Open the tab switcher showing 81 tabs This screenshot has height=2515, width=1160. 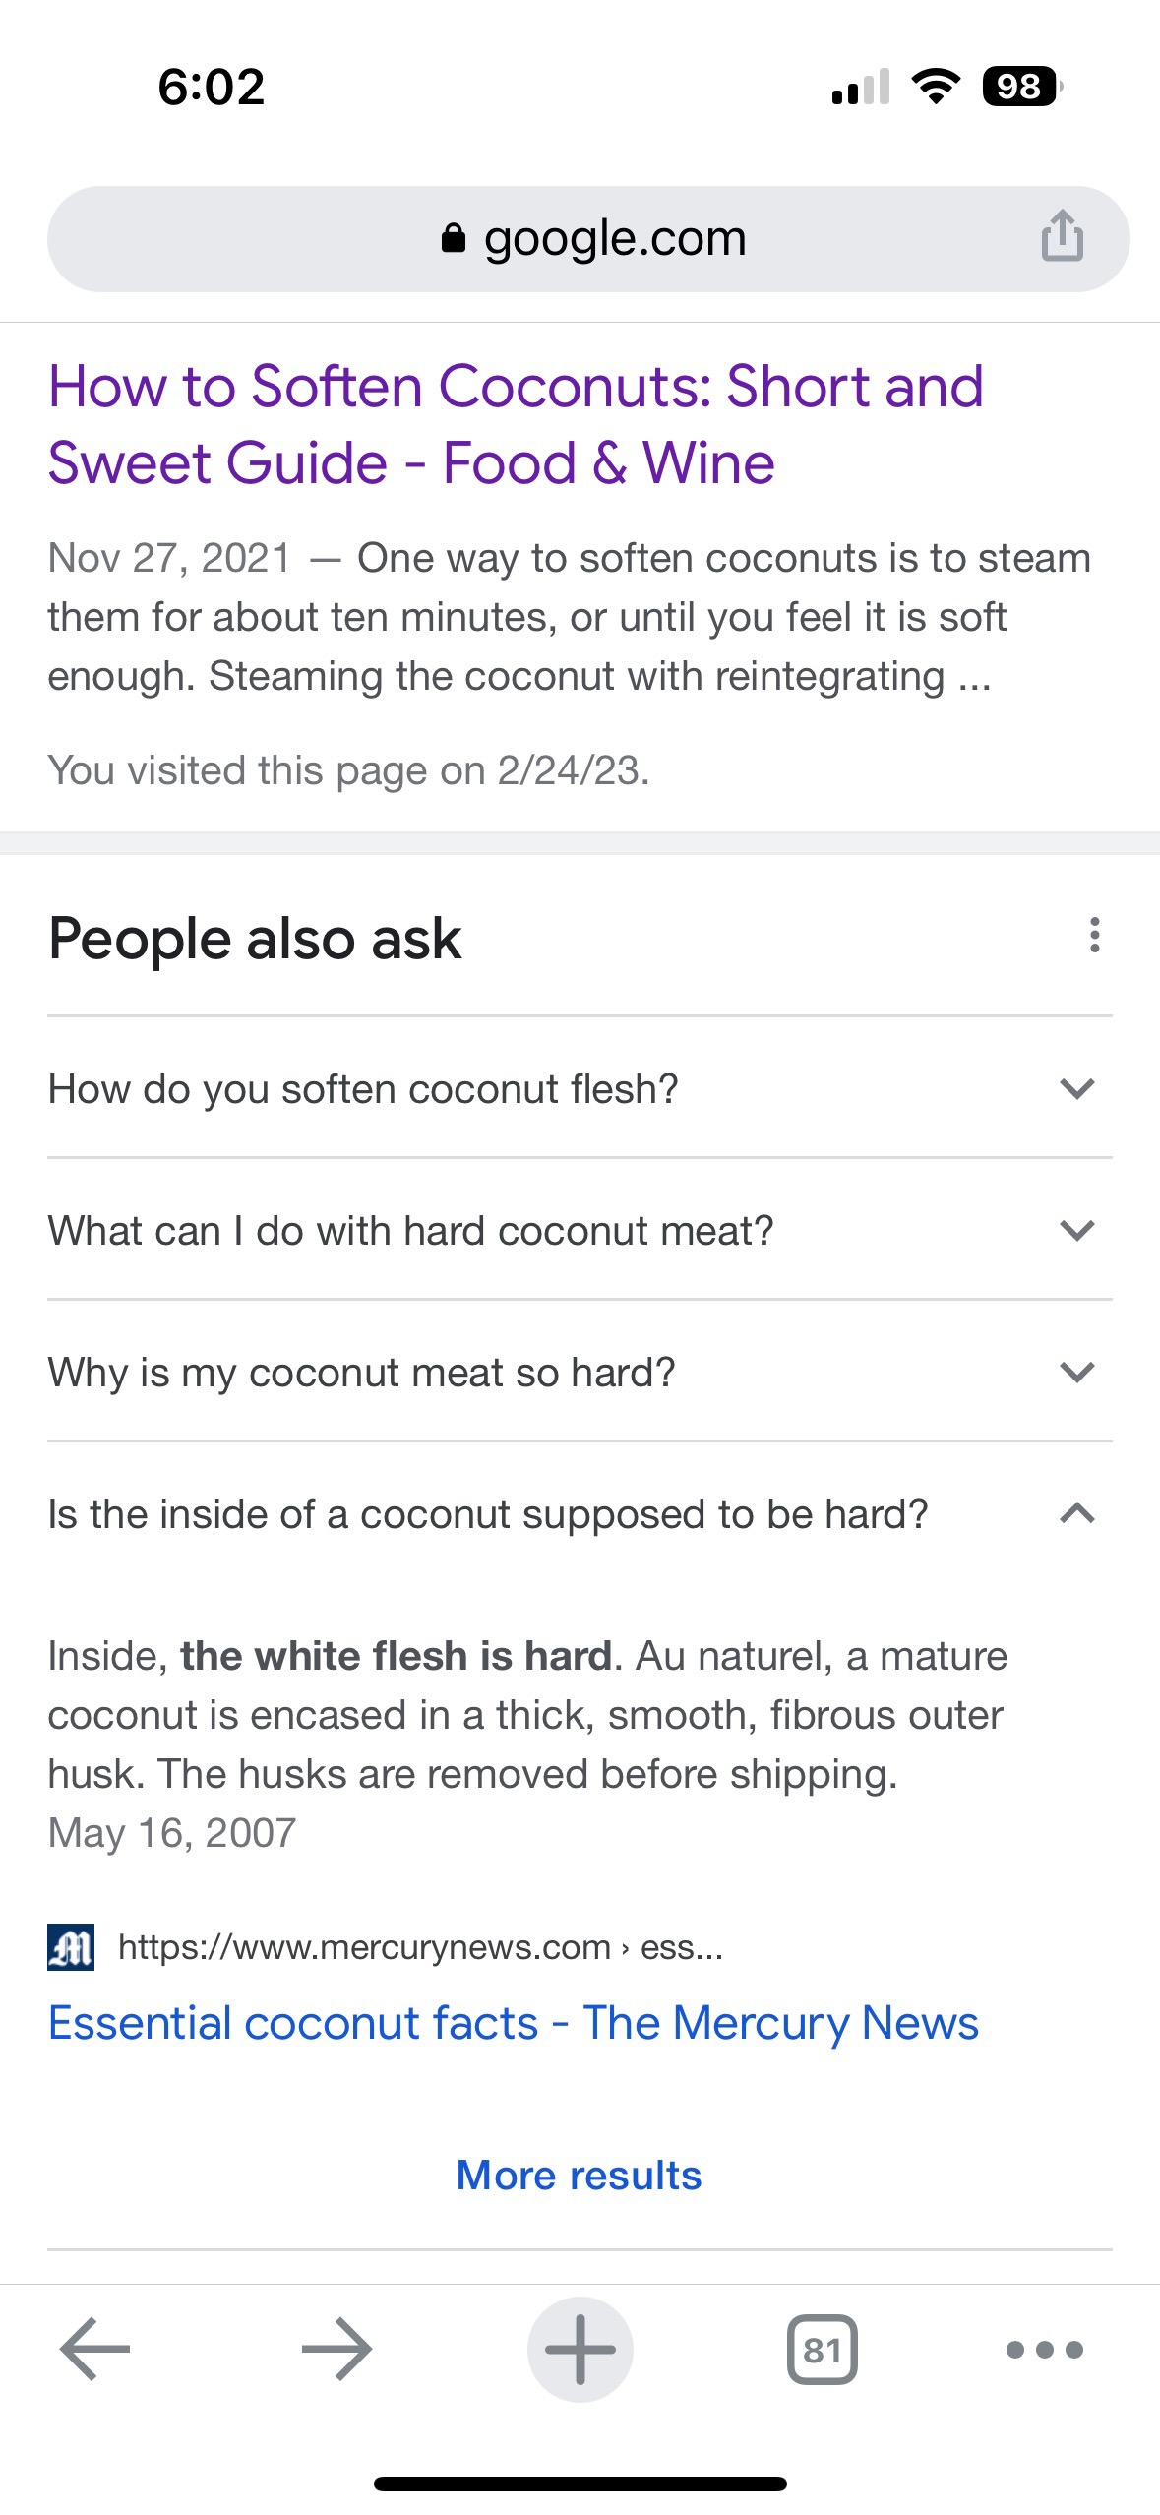pyautogui.click(x=822, y=2349)
